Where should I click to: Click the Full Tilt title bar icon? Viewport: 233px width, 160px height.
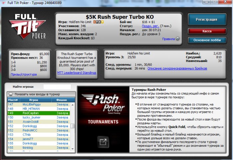point(3,3)
